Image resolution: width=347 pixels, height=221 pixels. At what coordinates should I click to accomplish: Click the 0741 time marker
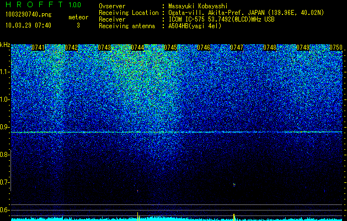(38, 48)
